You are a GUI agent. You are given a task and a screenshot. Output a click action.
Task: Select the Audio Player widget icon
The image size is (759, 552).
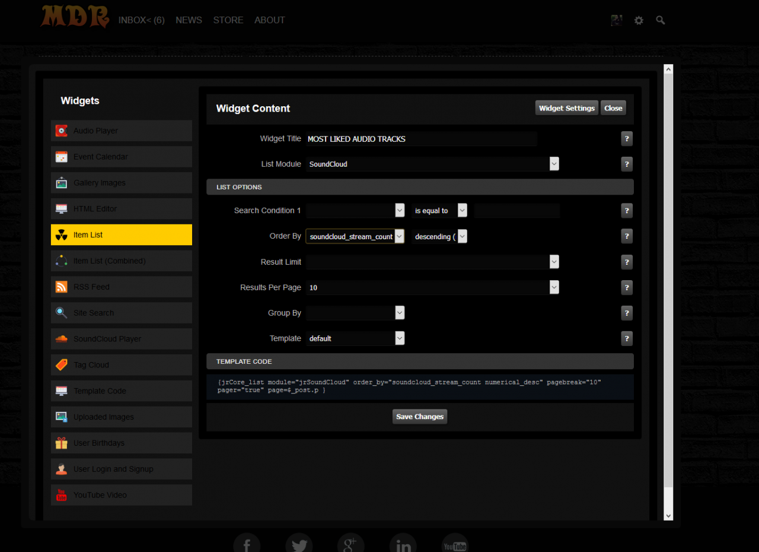point(61,131)
